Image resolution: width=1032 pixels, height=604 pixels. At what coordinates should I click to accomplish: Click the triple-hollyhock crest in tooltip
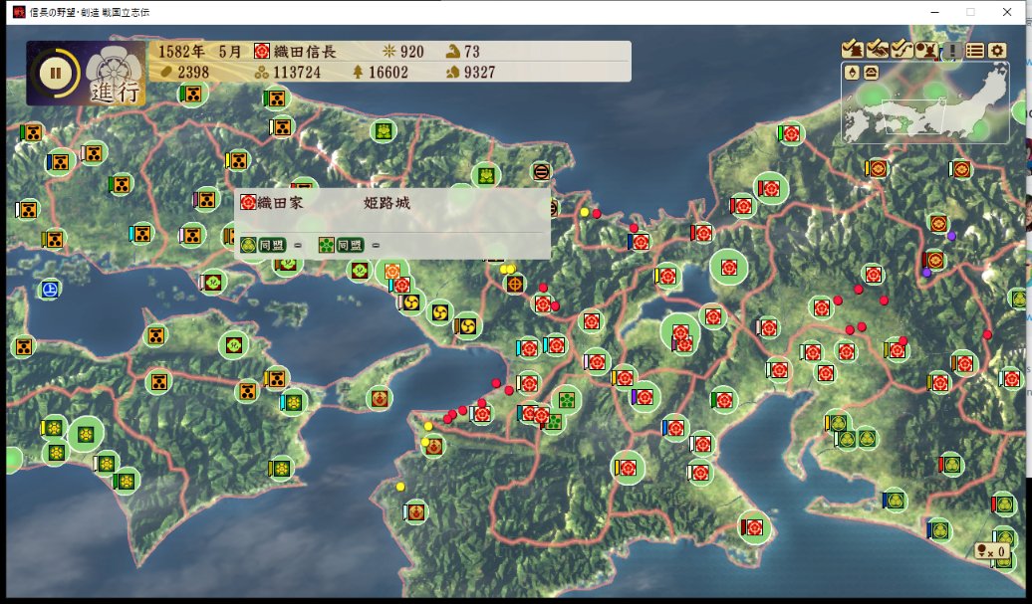pyautogui.click(x=248, y=245)
